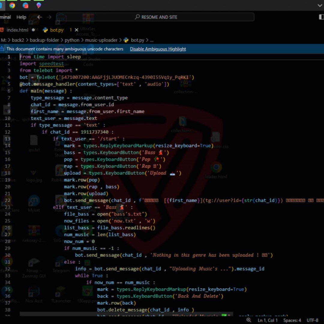Click Spaces: 4 in status bar

(292, 320)
